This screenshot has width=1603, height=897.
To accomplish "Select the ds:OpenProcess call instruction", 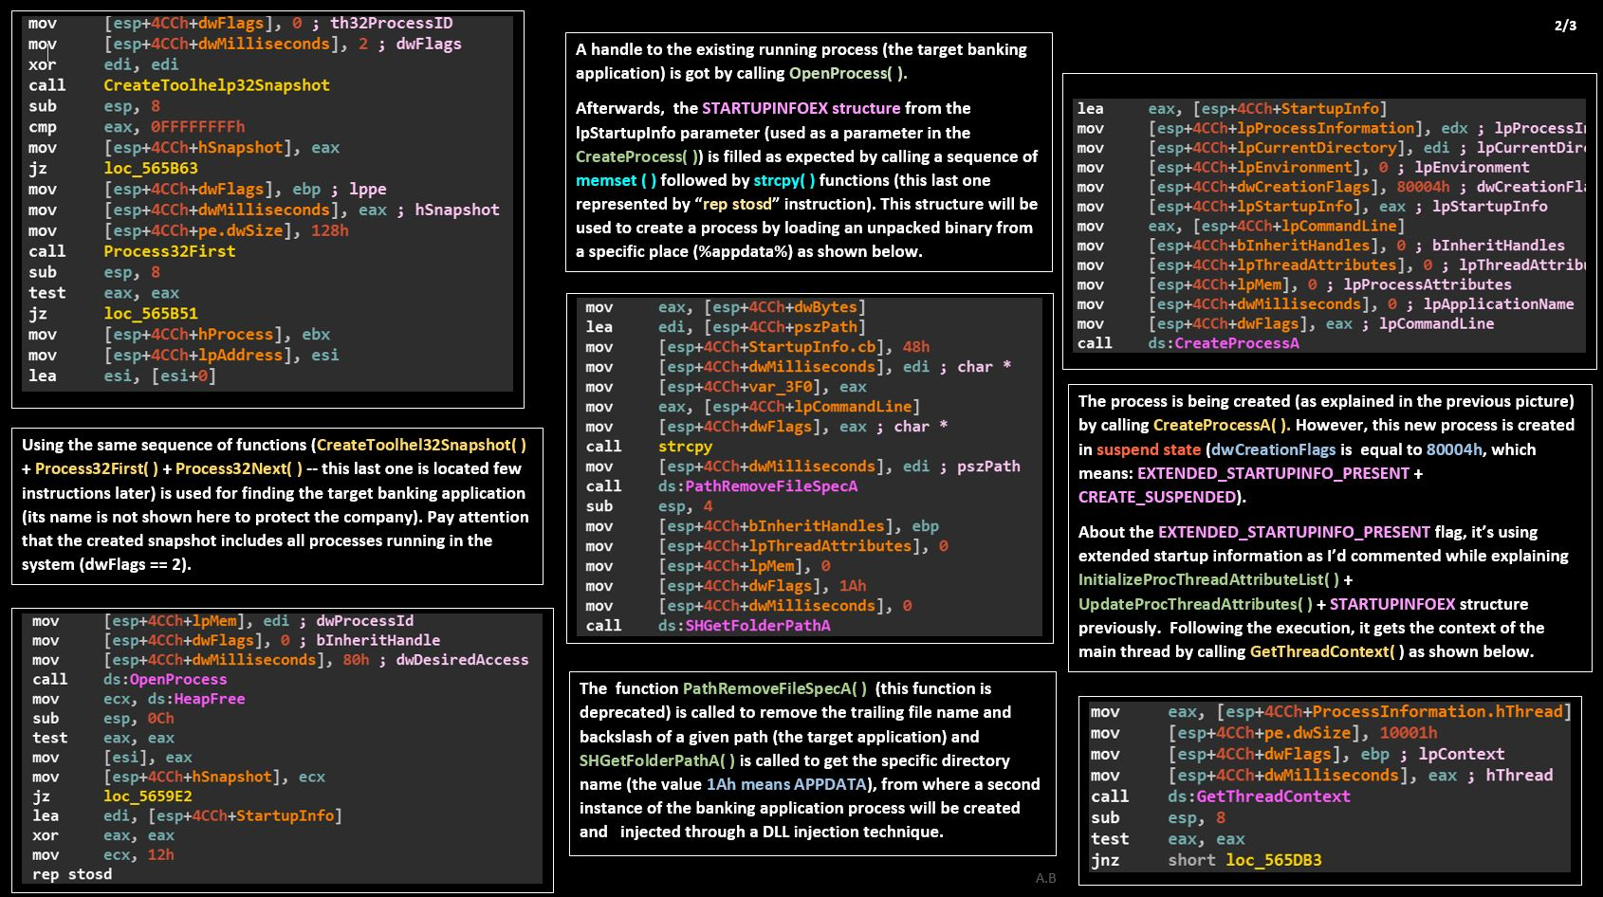I will pyautogui.click(x=164, y=679).
